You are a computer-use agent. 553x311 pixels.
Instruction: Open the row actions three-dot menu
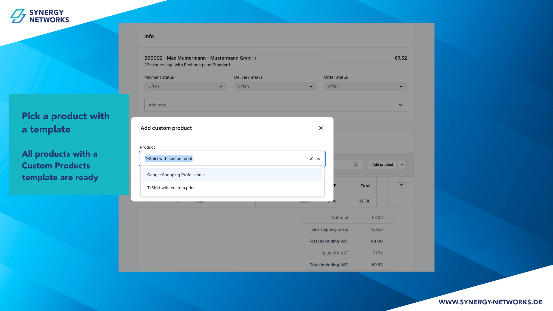pos(401,201)
